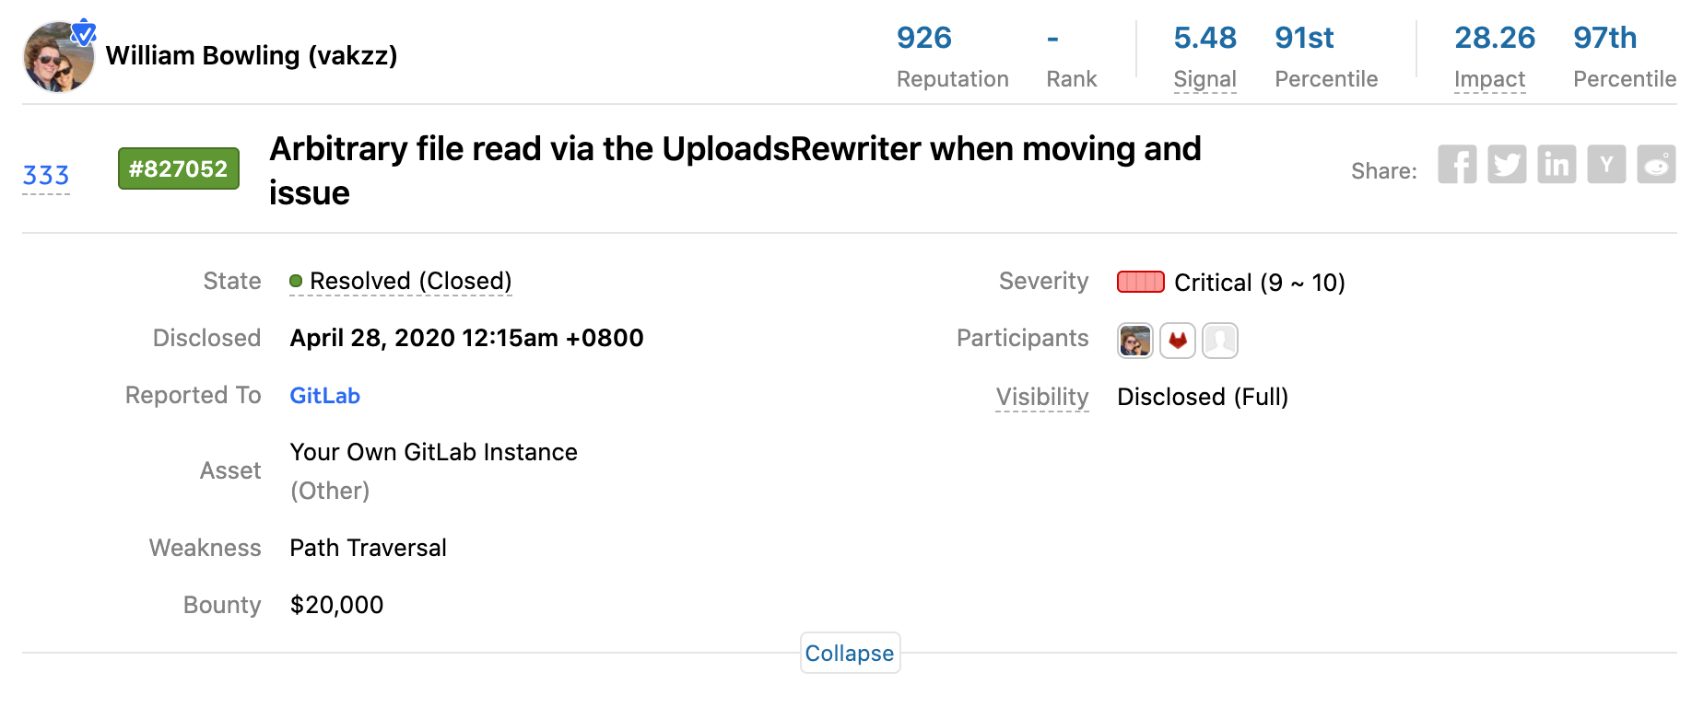The image size is (1692, 707).
Task: Click the Visibility label
Action: pos(1041,397)
